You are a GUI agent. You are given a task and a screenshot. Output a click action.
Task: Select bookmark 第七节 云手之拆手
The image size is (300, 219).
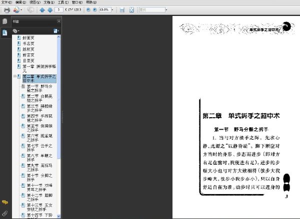pos(39,148)
